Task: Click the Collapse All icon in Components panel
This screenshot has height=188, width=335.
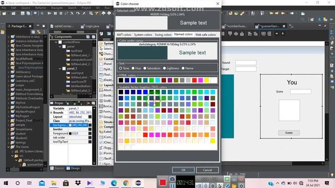Action: pyautogui.click(x=94, y=37)
